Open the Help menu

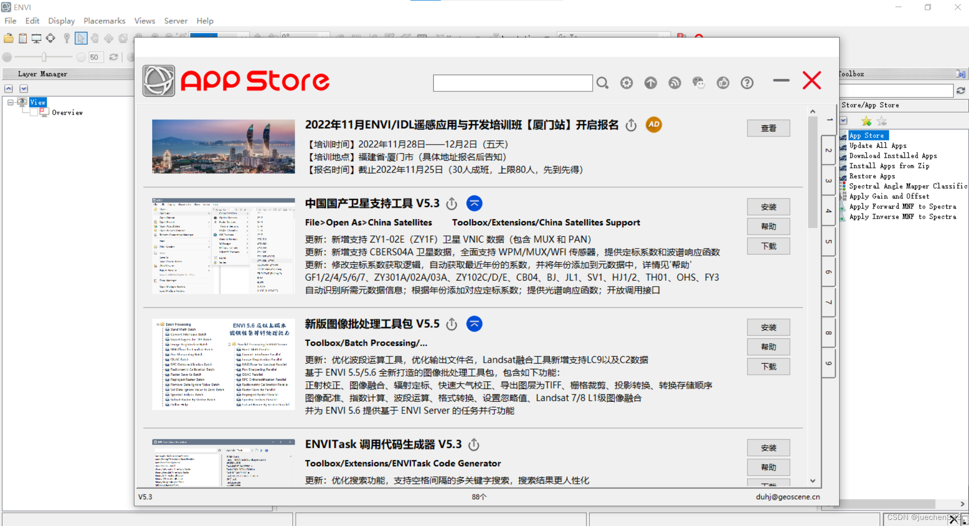click(205, 21)
